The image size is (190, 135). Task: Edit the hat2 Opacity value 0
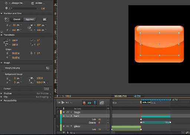[x=99, y=123]
